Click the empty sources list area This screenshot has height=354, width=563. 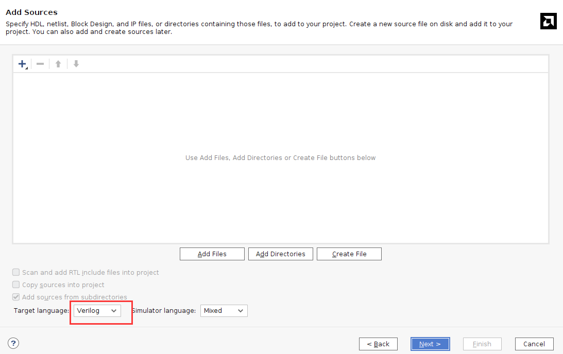[281, 158]
